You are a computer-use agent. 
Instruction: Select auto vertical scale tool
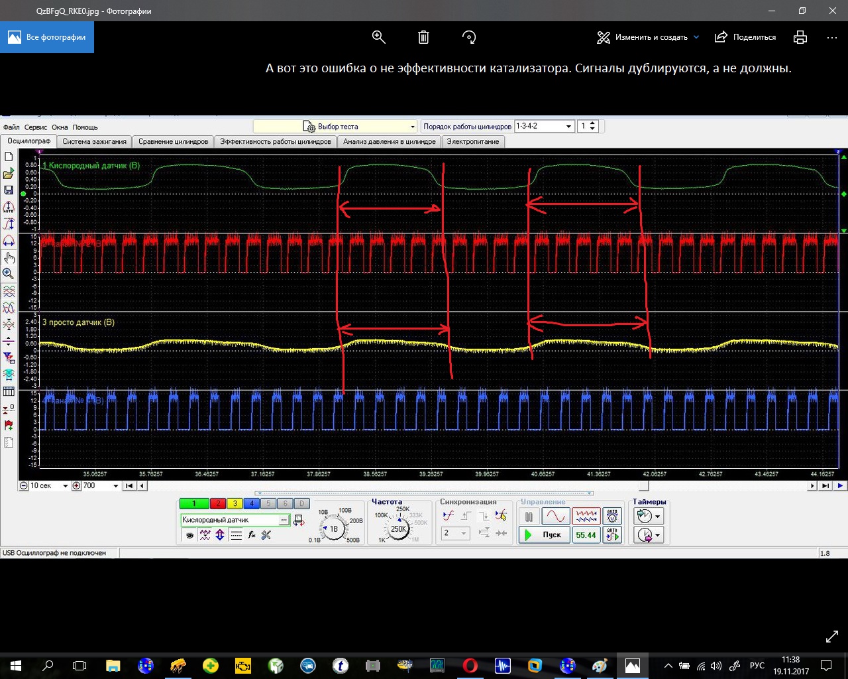(x=9, y=207)
